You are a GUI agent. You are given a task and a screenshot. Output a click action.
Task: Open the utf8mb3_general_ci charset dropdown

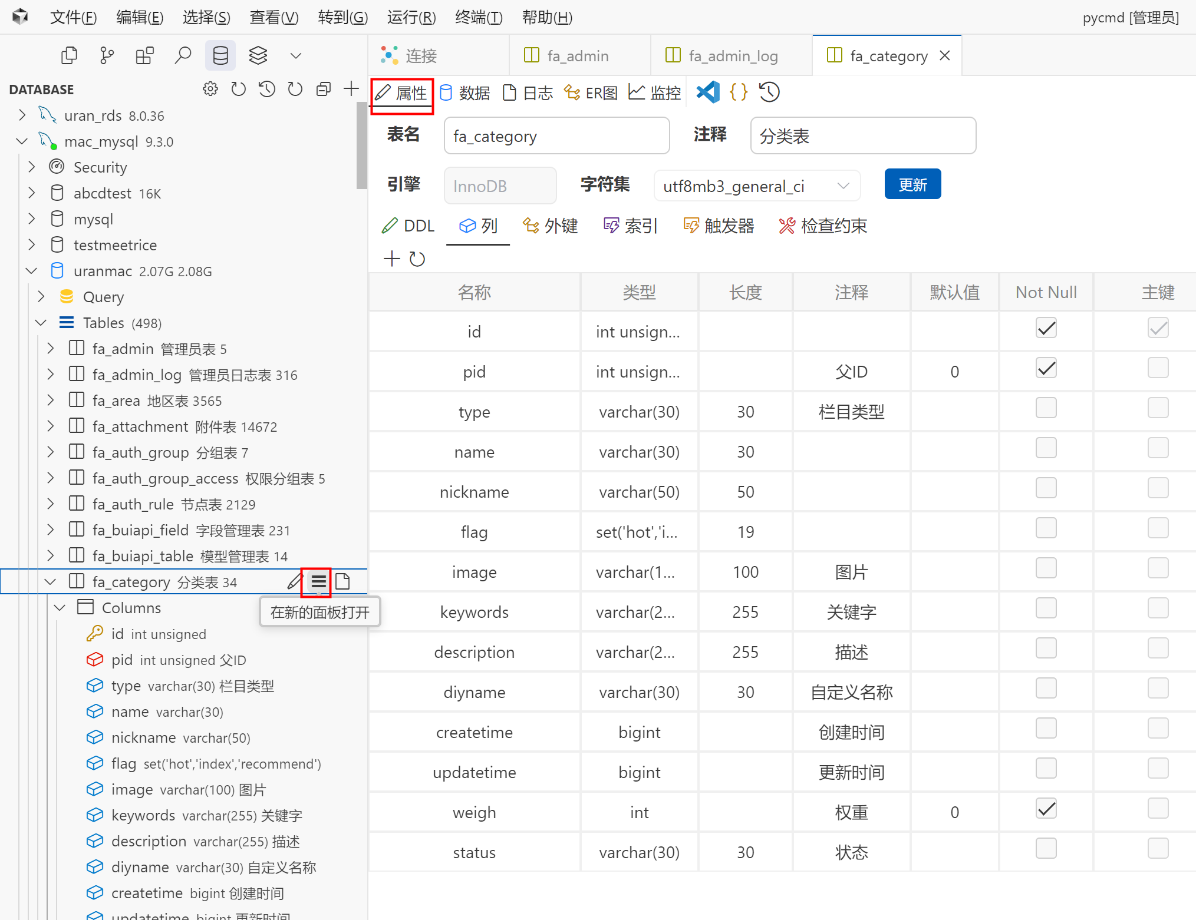point(757,186)
